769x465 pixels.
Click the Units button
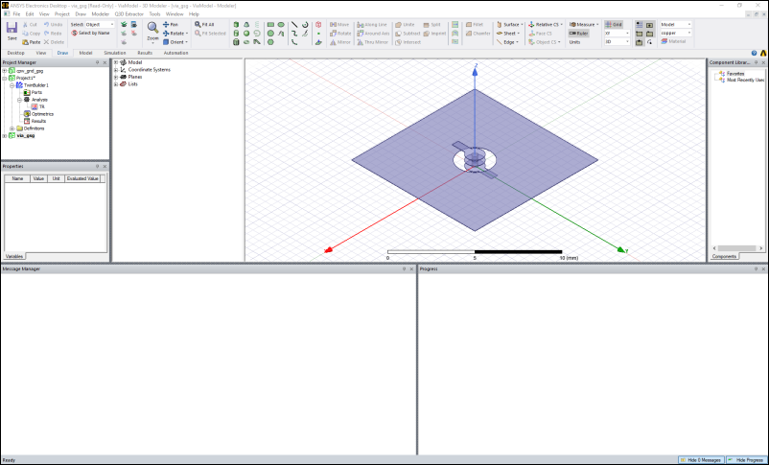(574, 42)
